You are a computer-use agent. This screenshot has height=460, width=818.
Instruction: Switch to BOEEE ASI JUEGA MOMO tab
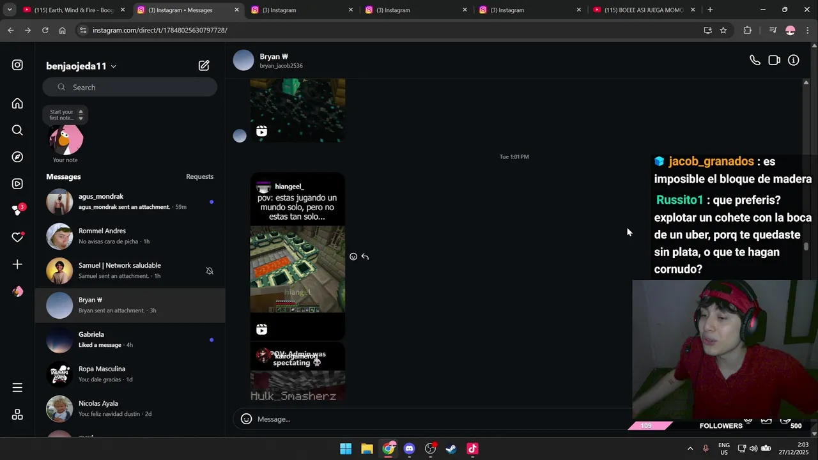point(644,10)
